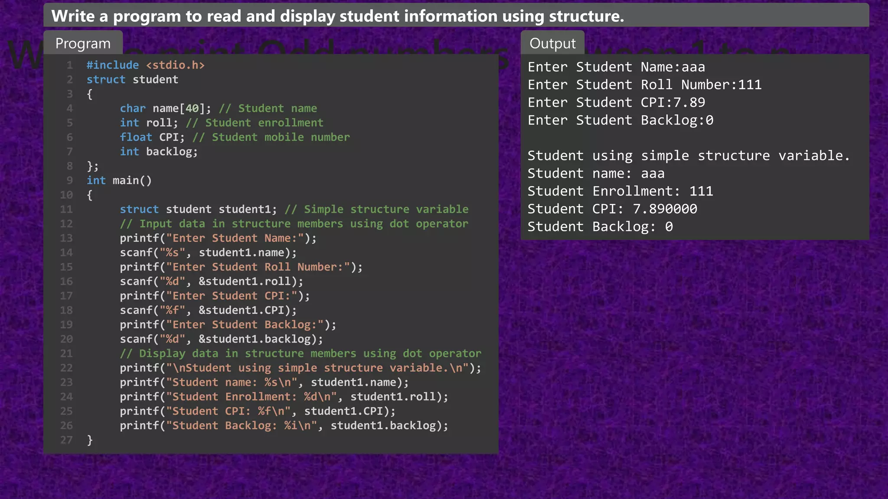Click scanf &student1.roll line
Screen dimensions: 888x499
pyautogui.click(x=212, y=281)
